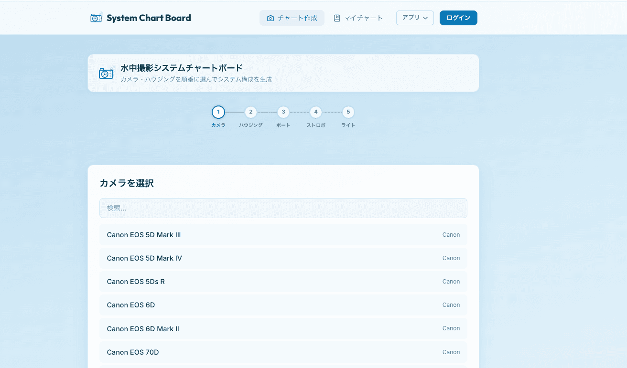Click the System Chart Board camera logo icon

[x=97, y=18]
